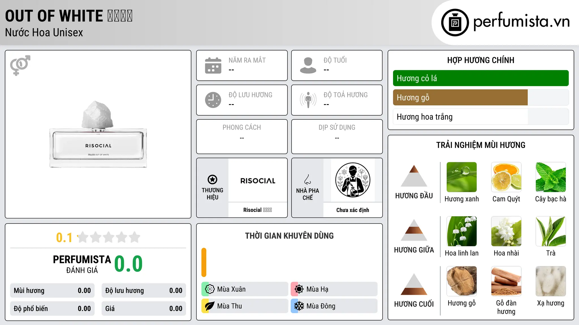Click the clock icon for Độ lưu hương
Screen dimensions: 579x325
tap(213, 100)
